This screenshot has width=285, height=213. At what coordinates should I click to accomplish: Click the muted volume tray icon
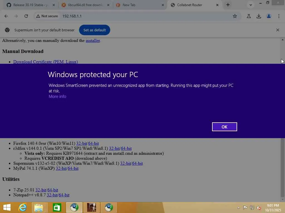[x=259, y=208]
